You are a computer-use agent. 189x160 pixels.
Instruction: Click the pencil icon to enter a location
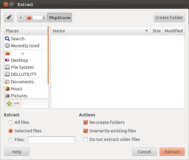(9, 18)
